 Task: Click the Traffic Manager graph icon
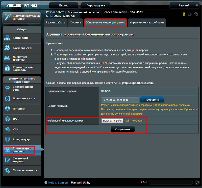click(x=7, y=58)
